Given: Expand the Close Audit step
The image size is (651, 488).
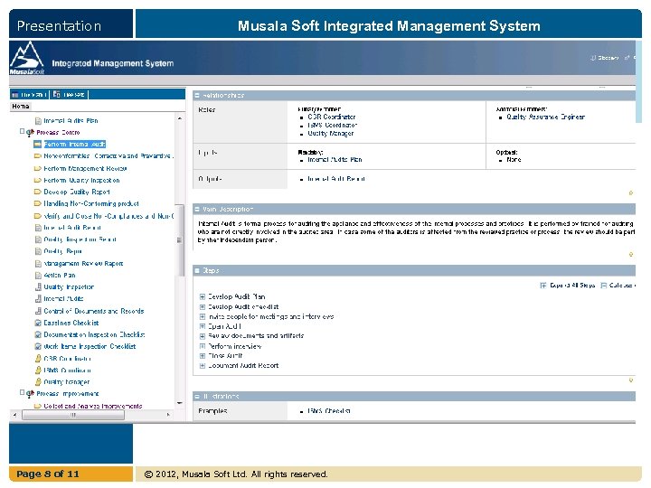Looking at the screenshot, I should [x=203, y=356].
